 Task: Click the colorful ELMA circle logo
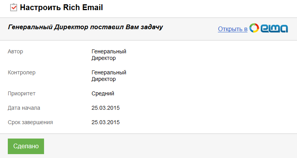click(254, 28)
